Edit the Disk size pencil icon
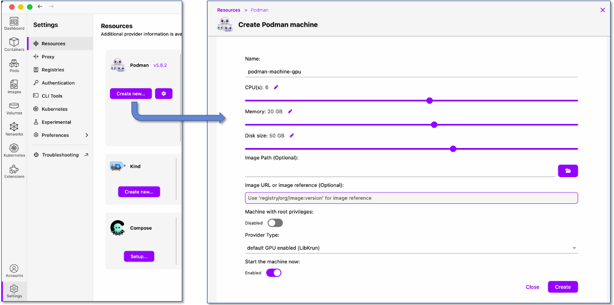The width and height of the screenshot is (614, 305). 292,136
